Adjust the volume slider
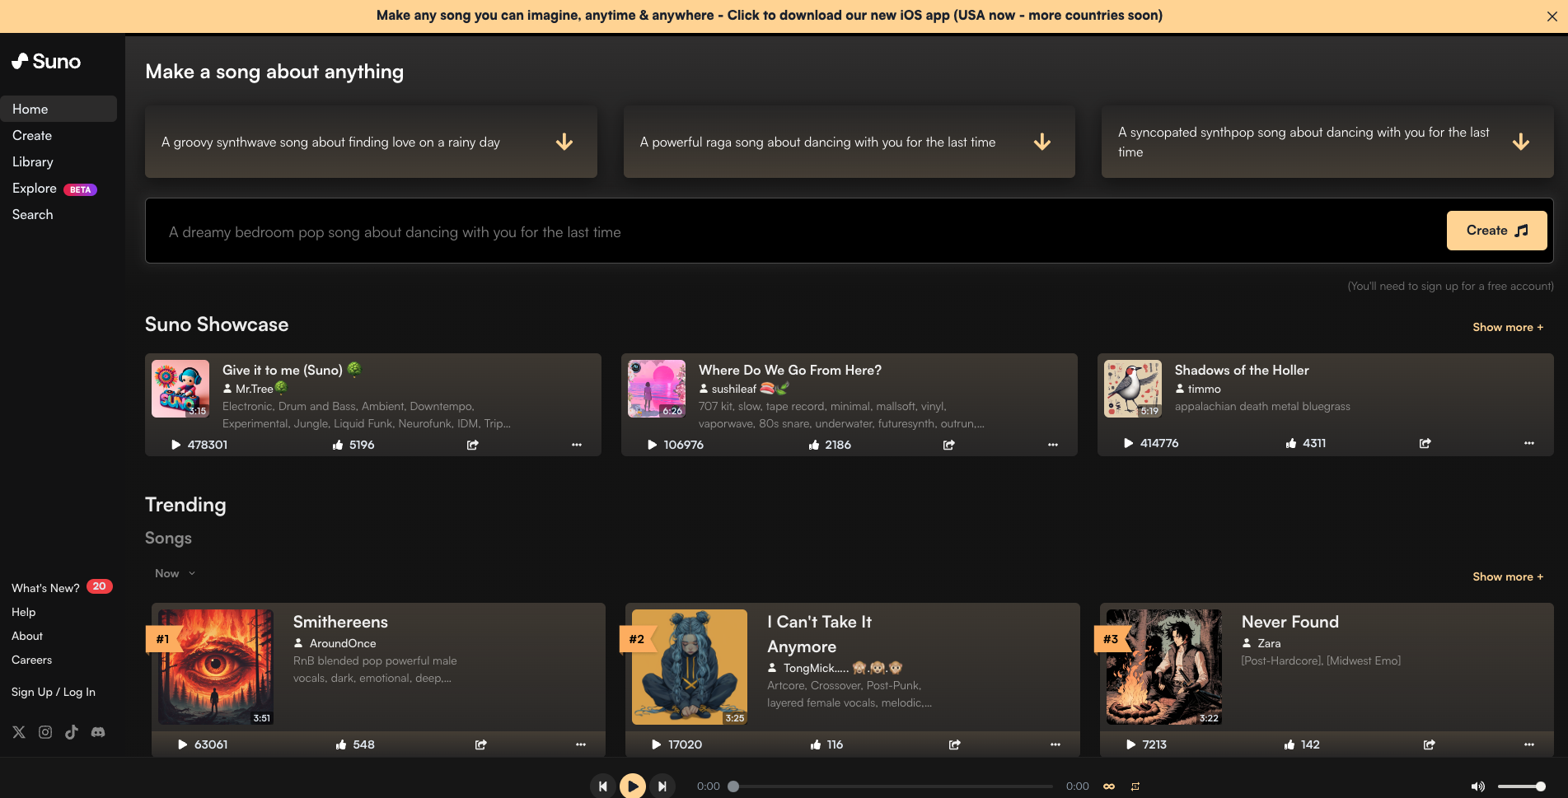This screenshot has width=1568, height=798. point(1521,786)
